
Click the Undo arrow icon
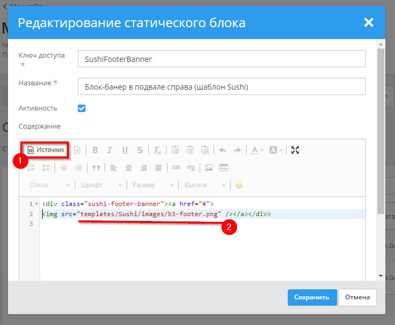tap(223, 150)
